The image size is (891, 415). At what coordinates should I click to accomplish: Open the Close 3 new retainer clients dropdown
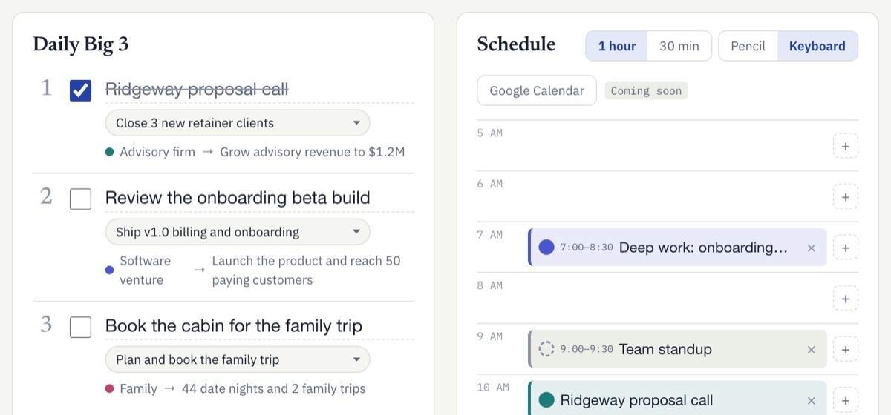[238, 123]
